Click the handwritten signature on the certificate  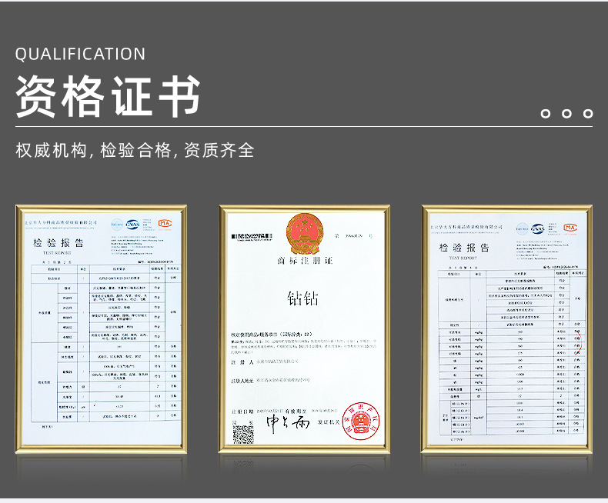pos(287,423)
